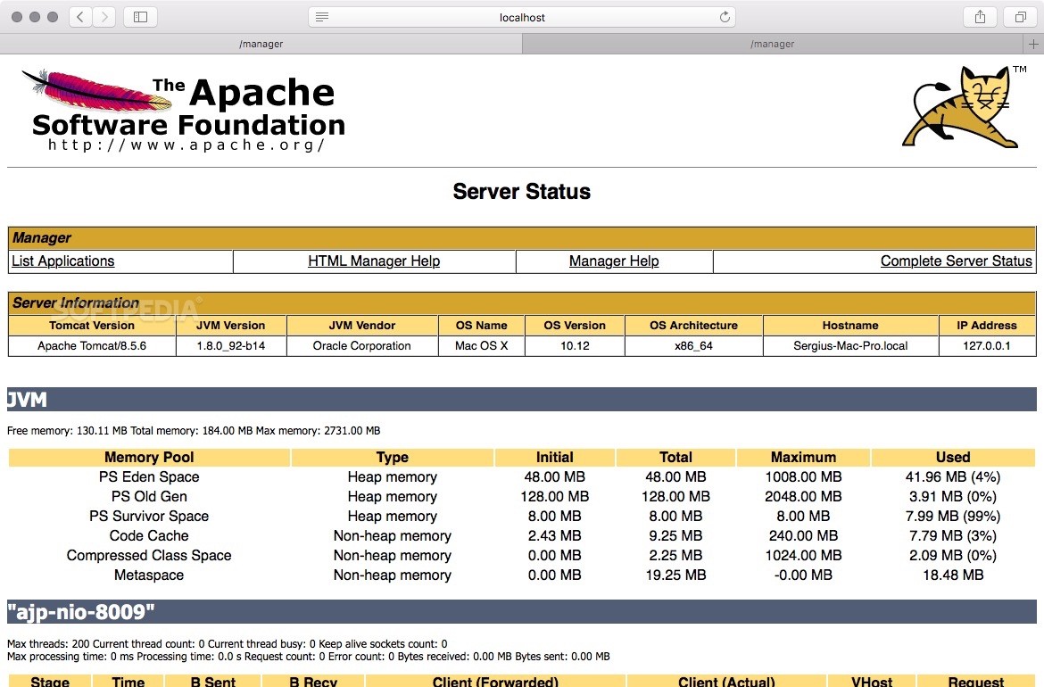Viewport: 1044px width, 687px height.
Task: Click the x86_64 architecture cell
Action: [693, 345]
